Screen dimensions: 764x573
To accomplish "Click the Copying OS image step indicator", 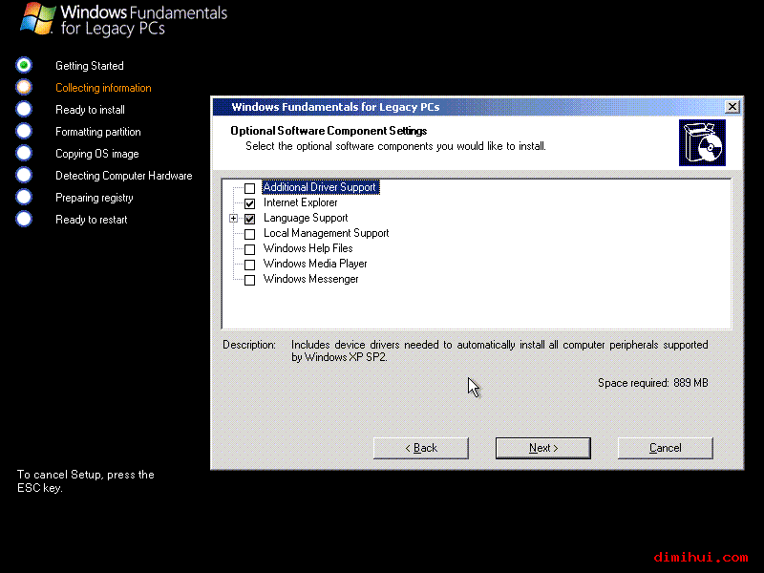I will click(x=24, y=153).
